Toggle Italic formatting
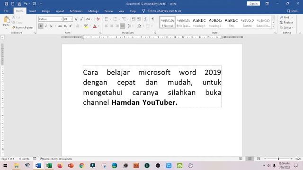303x170 pixels. pyautogui.click(x=46, y=26)
